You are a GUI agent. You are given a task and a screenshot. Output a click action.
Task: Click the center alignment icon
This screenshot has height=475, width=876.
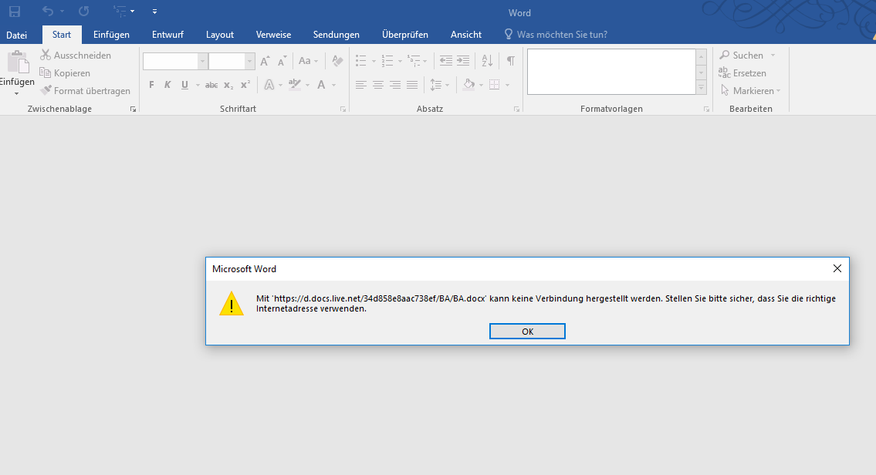click(378, 85)
